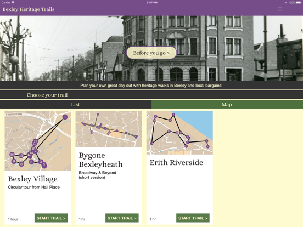This screenshot has height=227, width=303.
Task: Start the Bygone Bexleyheath trail
Action: (122, 218)
